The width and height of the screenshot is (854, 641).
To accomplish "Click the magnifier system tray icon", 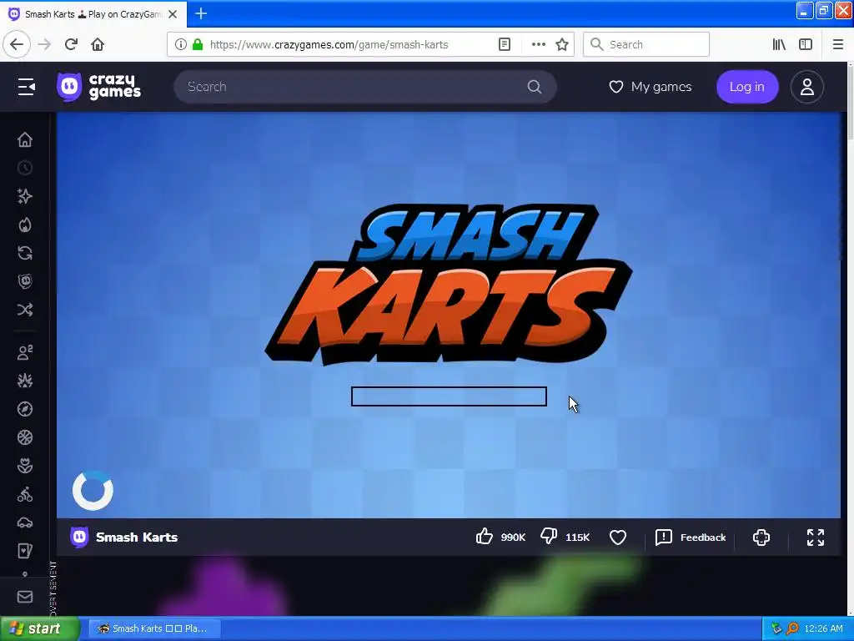I will [x=792, y=628].
